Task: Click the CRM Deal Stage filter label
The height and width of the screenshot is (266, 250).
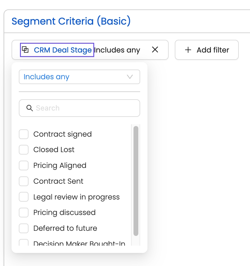Action: (x=63, y=50)
